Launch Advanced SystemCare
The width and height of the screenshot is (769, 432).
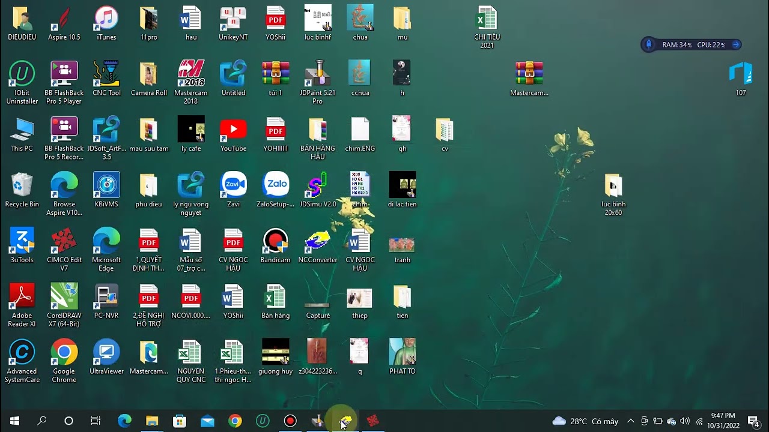[x=22, y=362]
